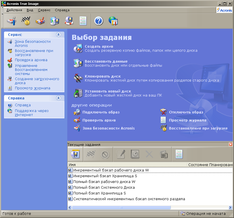Viewport: 234px width, 218px height.
Task: Click the Восстановить данные icon
Action: tap(78, 63)
